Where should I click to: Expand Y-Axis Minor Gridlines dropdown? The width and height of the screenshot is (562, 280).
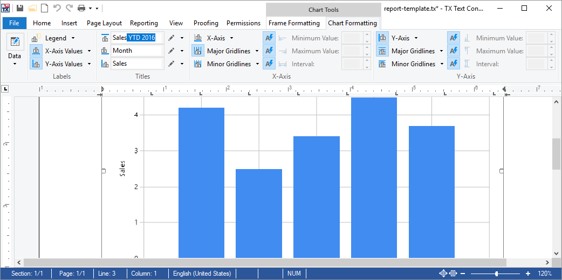tap(442, 64)
